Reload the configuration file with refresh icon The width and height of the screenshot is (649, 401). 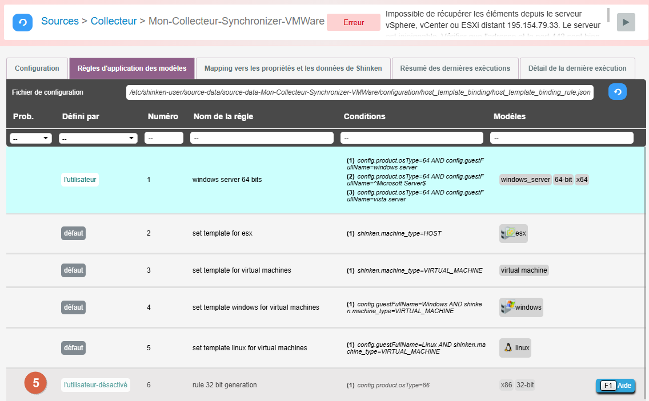617,92
